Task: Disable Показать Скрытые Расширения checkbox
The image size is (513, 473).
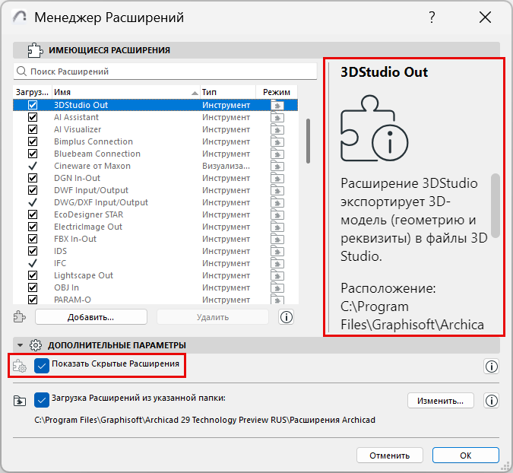Action: pos(42,366)
